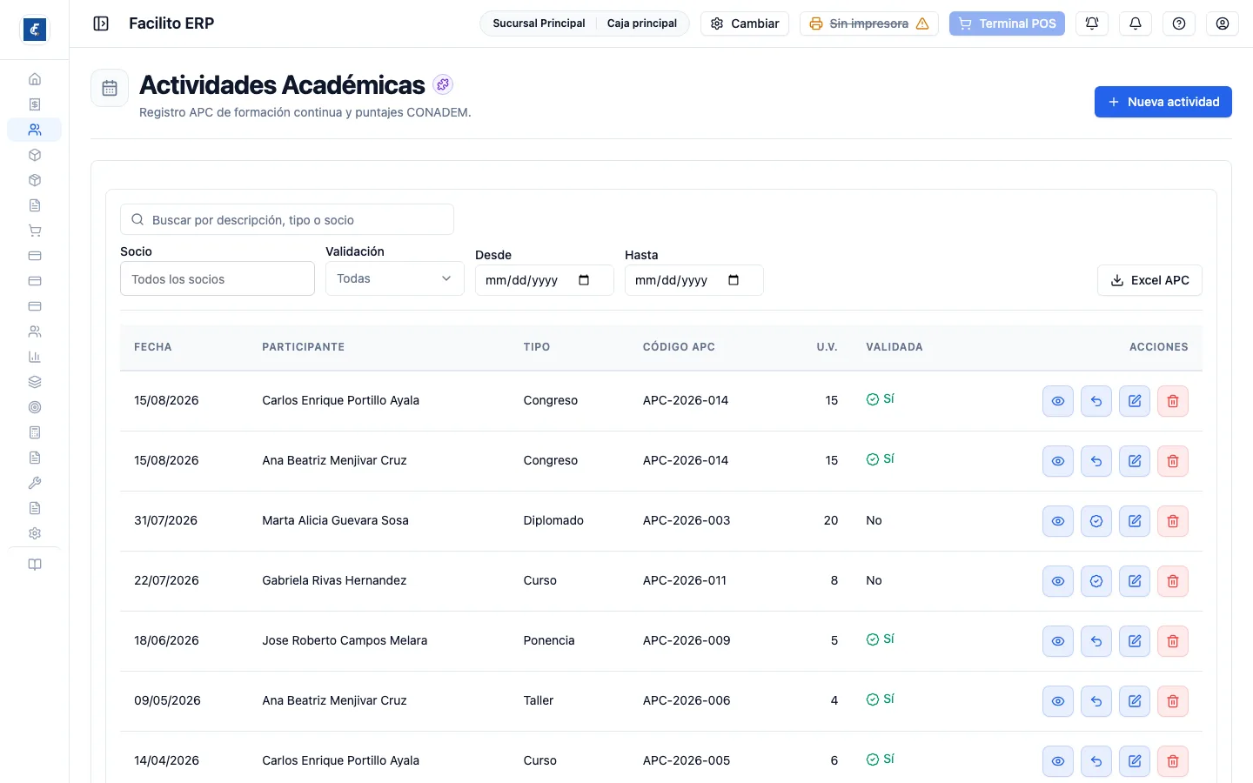The height and width of the screenshot is (783, 1253).
Task: Click the Sucursal Principal label
Action: (539, 23)
